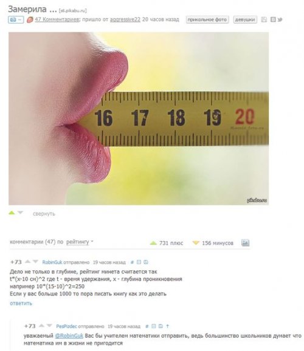Downvote the post with the gray arrow below the image

coord(21,213)
